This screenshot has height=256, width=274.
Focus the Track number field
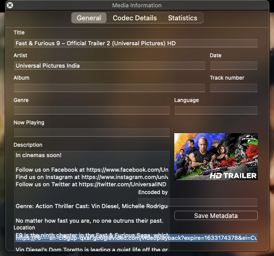click(234, 88)
